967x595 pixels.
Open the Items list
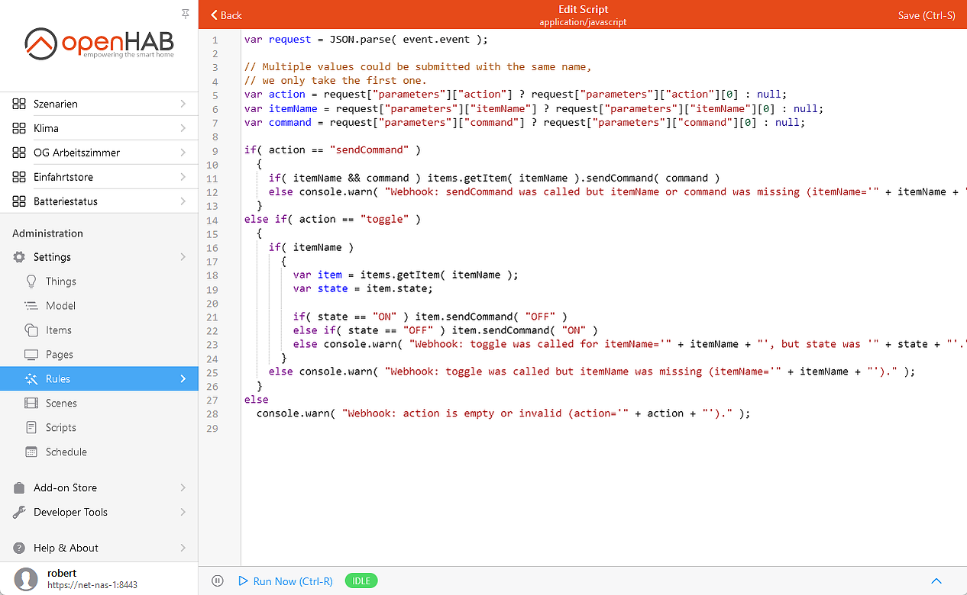99,330
